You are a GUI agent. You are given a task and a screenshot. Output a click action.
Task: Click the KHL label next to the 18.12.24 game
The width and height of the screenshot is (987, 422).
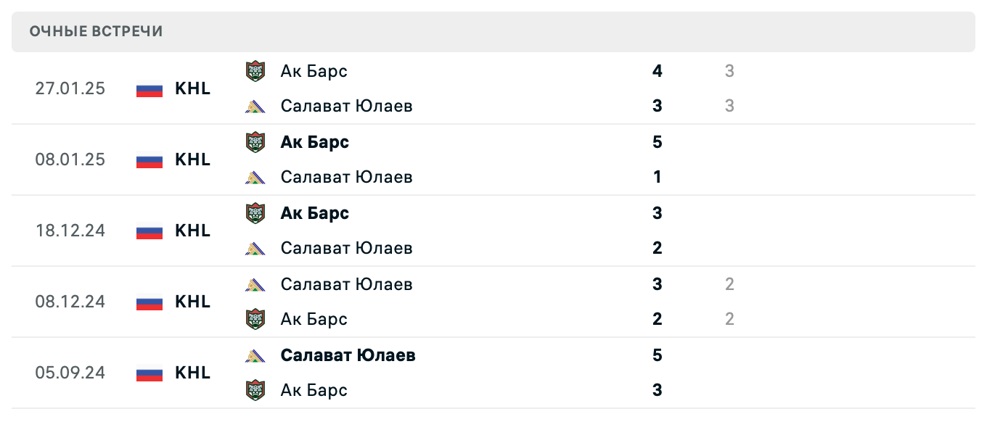tap(192, 231)
